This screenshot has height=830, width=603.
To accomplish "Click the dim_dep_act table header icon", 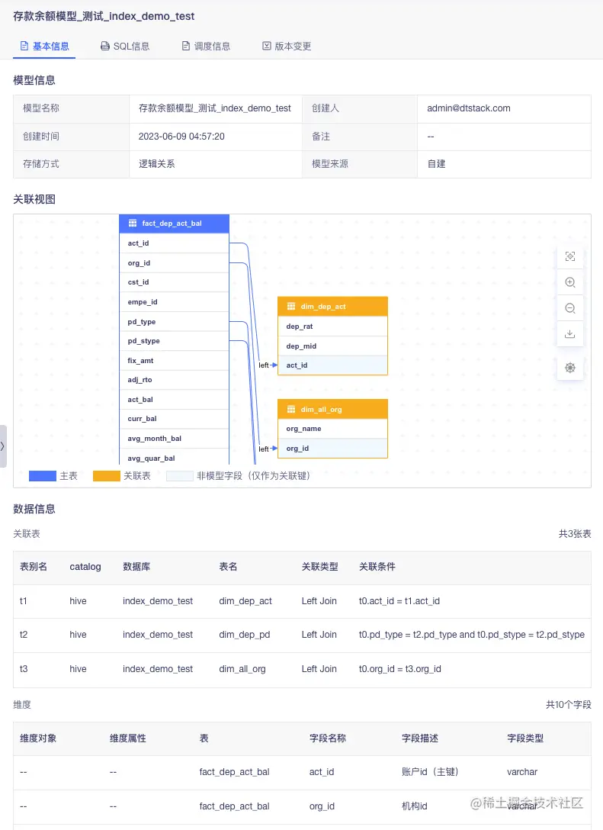I will coord(291,307).
